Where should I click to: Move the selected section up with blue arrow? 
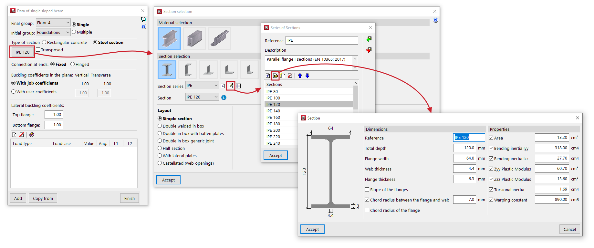(300, 76)
